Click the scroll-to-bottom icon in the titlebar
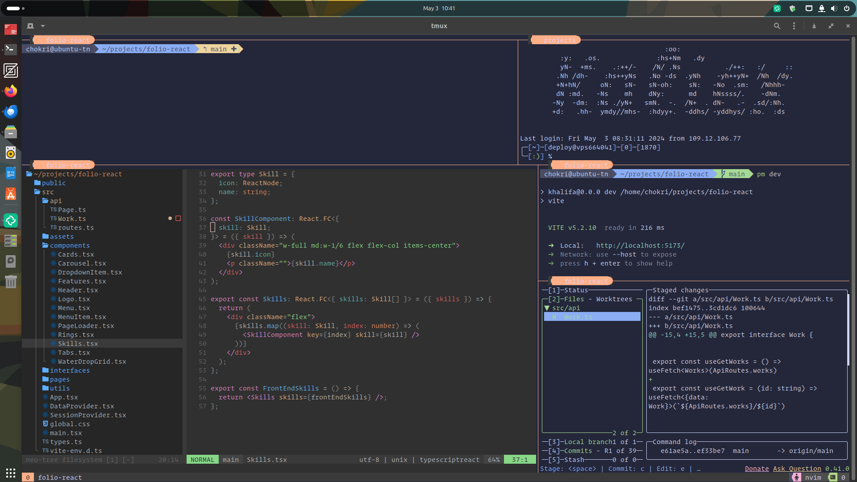The height and width of the screenshot is (482, 857). pyautogui.click(x=814, y=26)
